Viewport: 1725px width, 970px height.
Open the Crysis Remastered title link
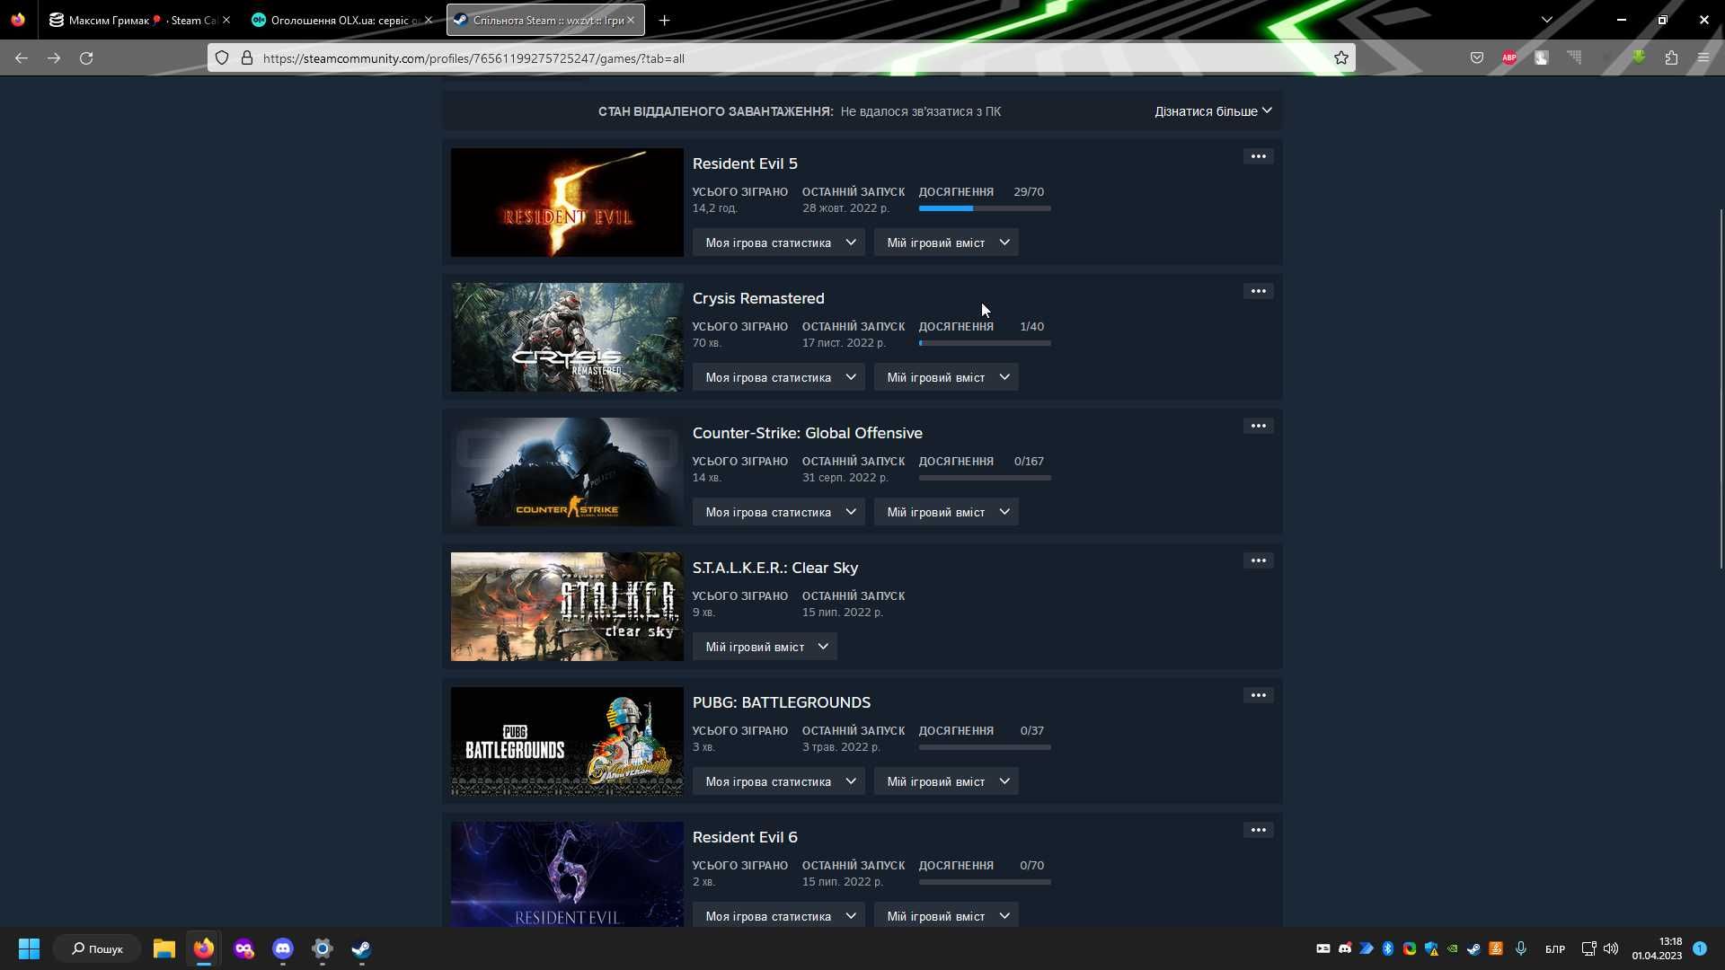pos(758,298)
